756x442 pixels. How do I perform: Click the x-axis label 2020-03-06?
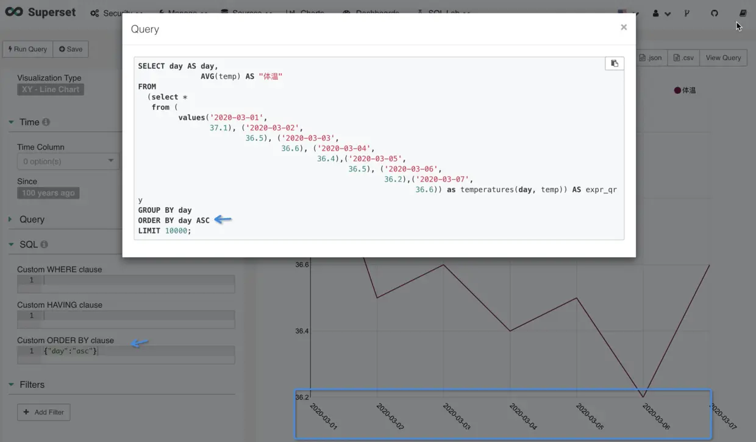point(656,416)
